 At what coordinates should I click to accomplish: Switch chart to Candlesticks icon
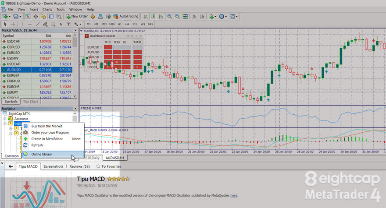coord(153,17)
